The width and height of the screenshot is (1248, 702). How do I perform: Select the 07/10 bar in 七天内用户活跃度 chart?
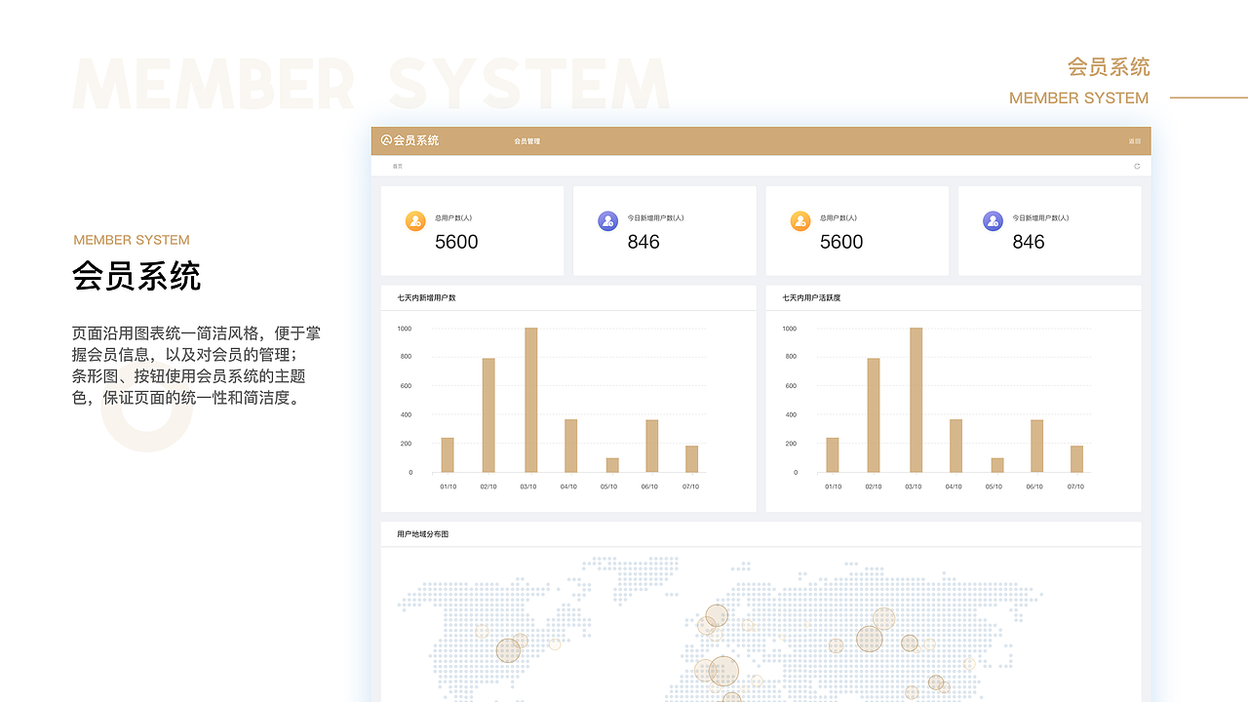click(1077, 459)
